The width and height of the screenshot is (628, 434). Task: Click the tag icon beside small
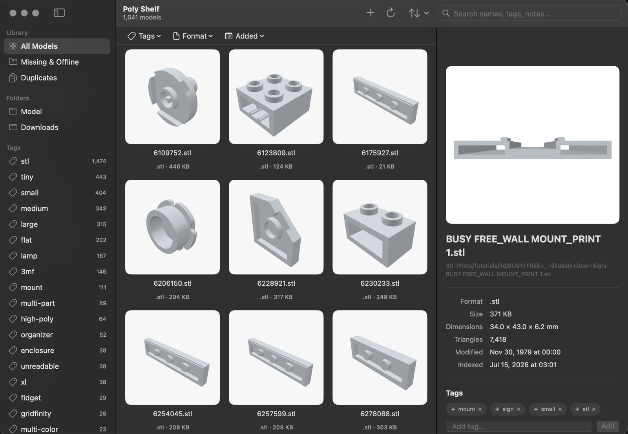13,193
